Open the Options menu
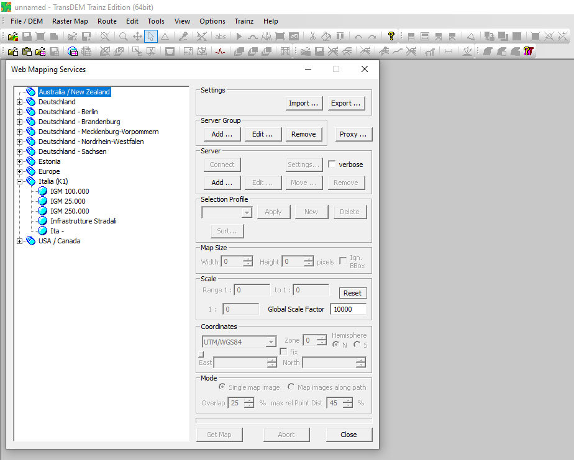574x460 pixels. point(212,21)
